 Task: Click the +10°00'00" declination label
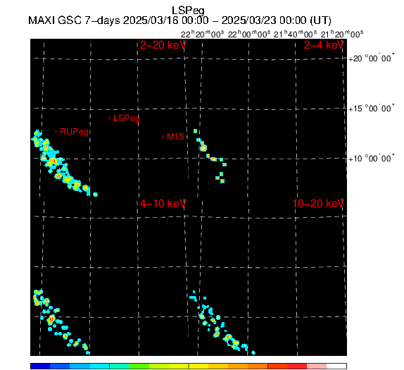coord(372,158)
